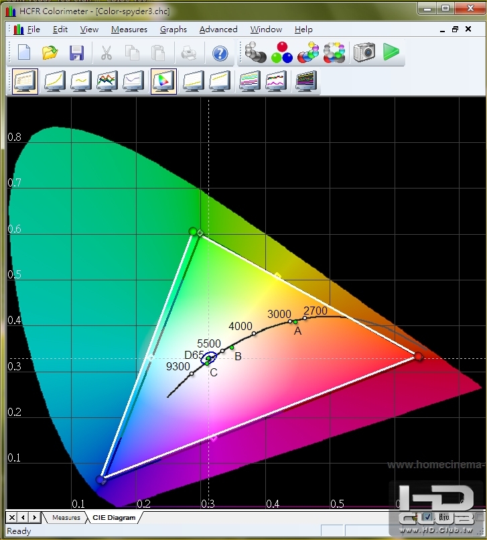Click the D65 white point marker
Screen dimensions: 487x540
click(208, 358)
